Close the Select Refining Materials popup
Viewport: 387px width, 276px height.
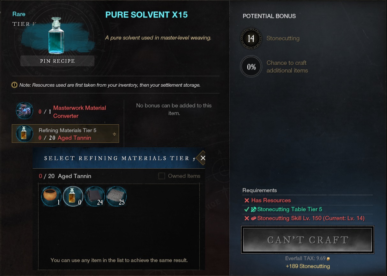click(203, 158)
